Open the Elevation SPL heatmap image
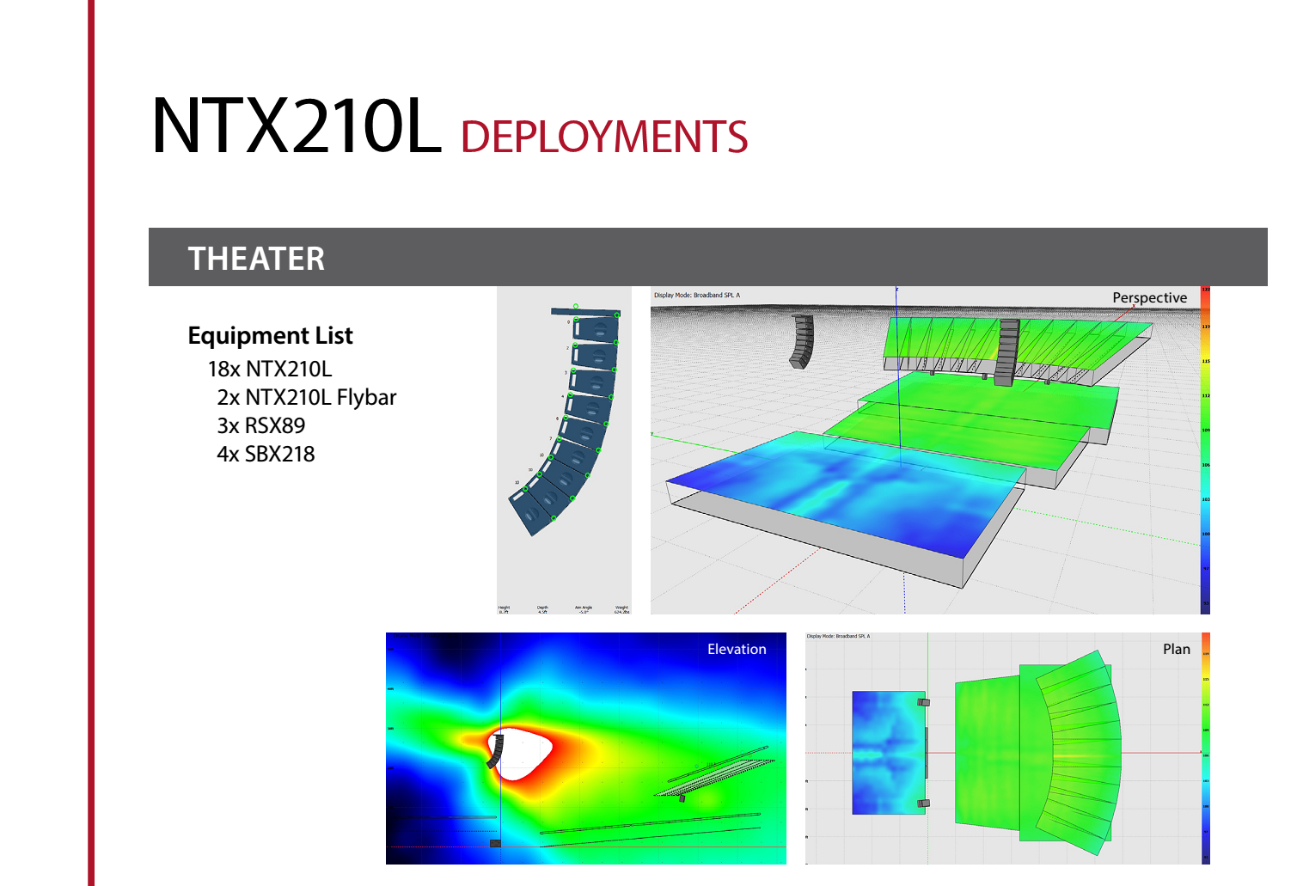 [586, 749]
